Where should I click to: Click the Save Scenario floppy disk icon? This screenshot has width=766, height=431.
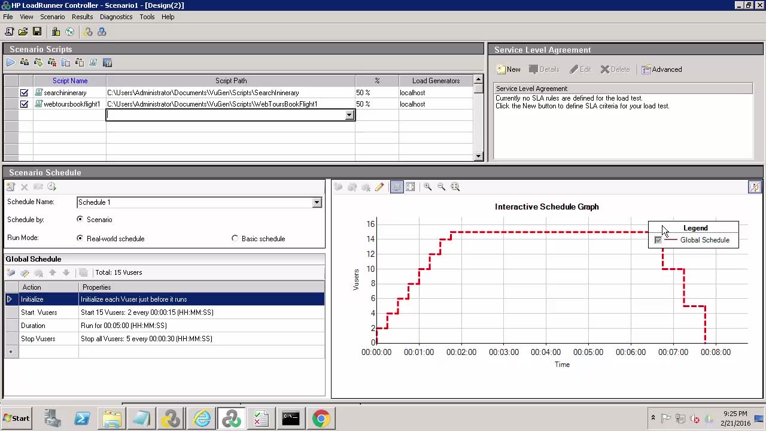37,32
